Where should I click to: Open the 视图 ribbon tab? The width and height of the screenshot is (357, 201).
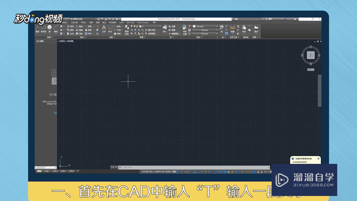coord(91,23)
